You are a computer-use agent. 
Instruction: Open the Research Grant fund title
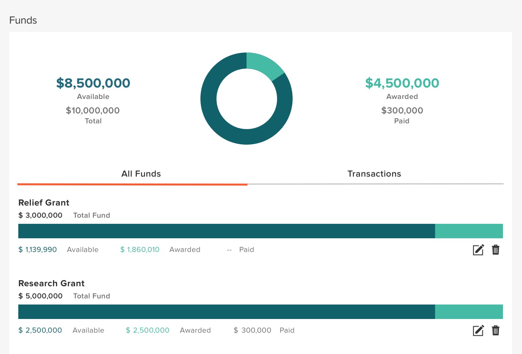51,283
